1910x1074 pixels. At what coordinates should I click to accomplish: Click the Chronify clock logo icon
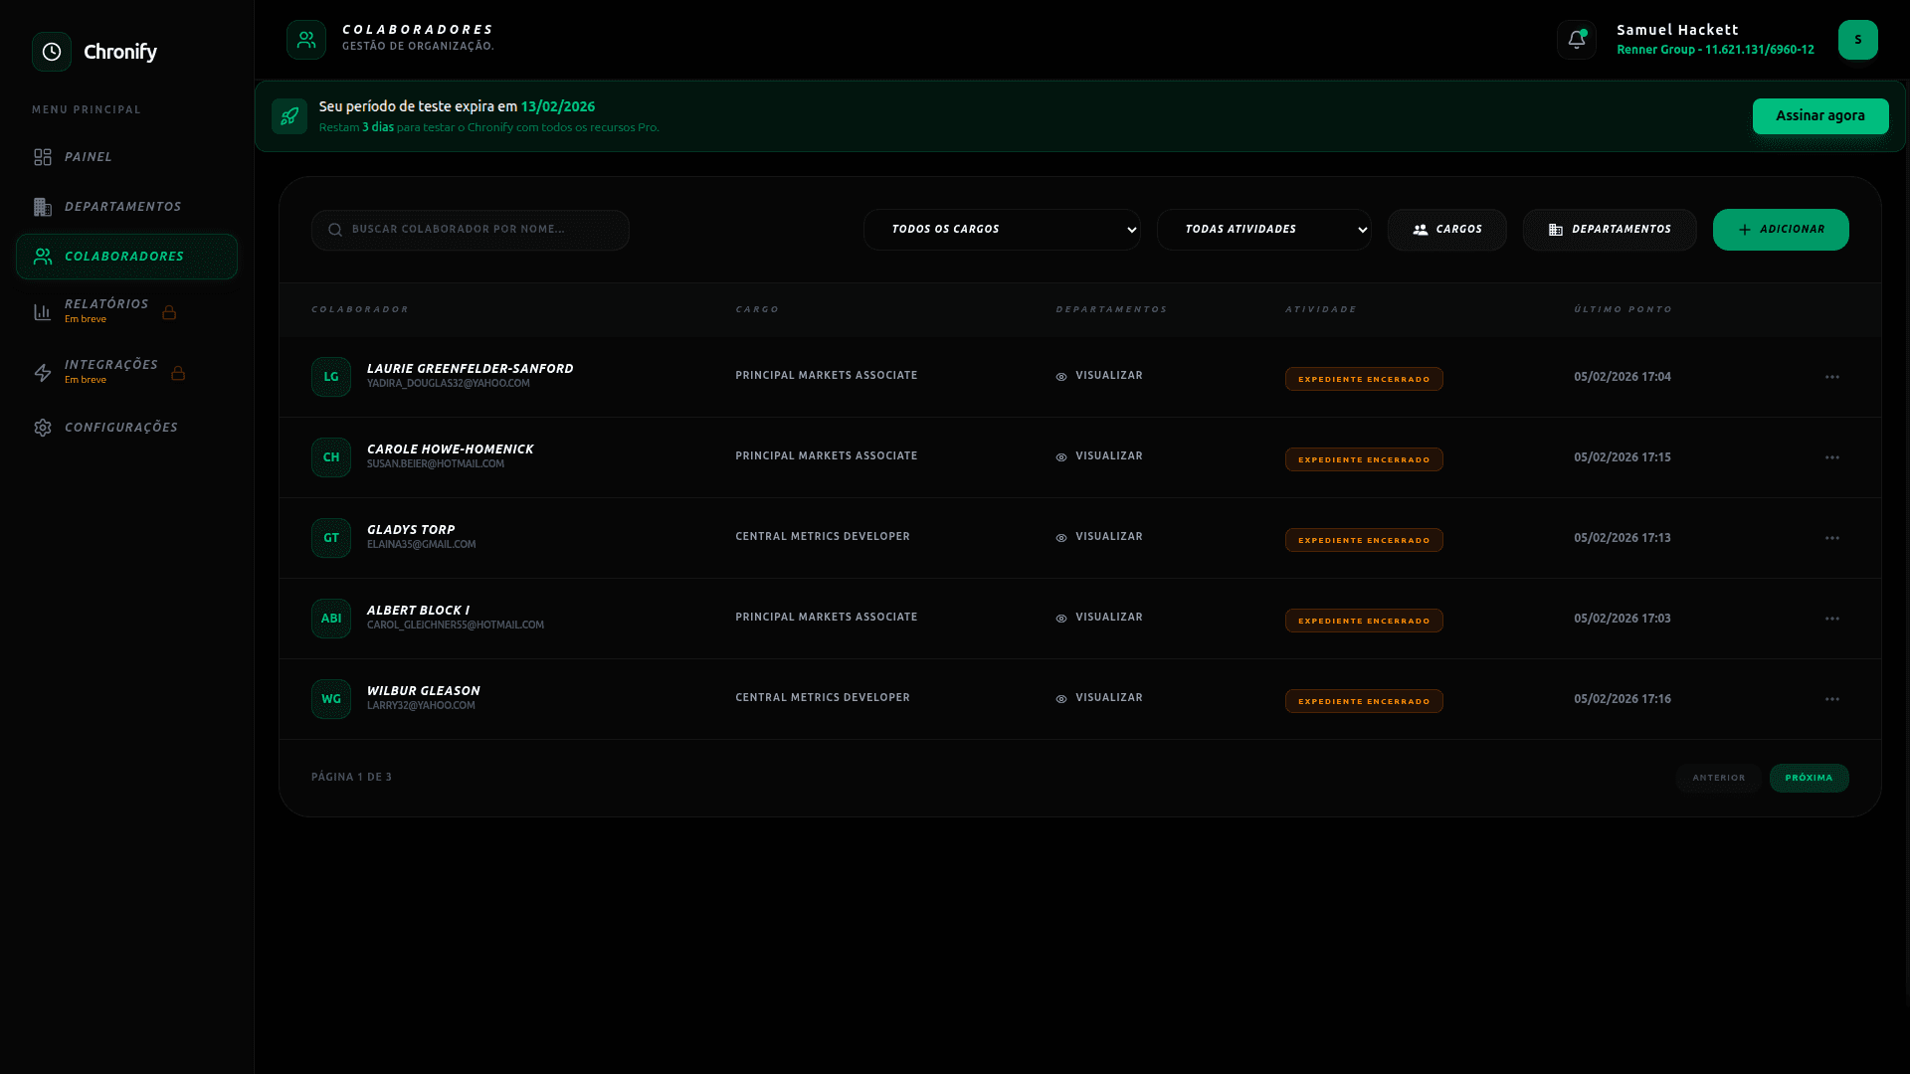click(52, 52)
